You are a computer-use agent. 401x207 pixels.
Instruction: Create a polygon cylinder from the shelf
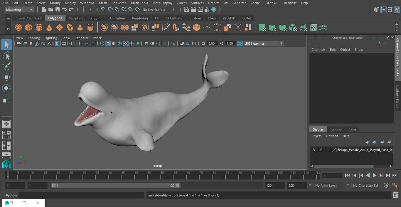pyautogui.click(x=39, y=28)
